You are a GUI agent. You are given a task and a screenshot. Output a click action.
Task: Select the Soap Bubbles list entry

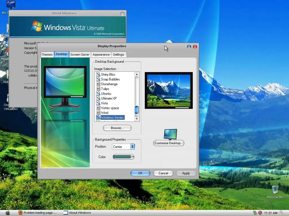110,79
